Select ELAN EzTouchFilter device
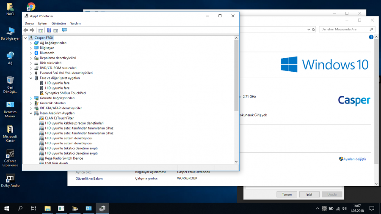Screen dimensions: 381x214 (59, 118)
